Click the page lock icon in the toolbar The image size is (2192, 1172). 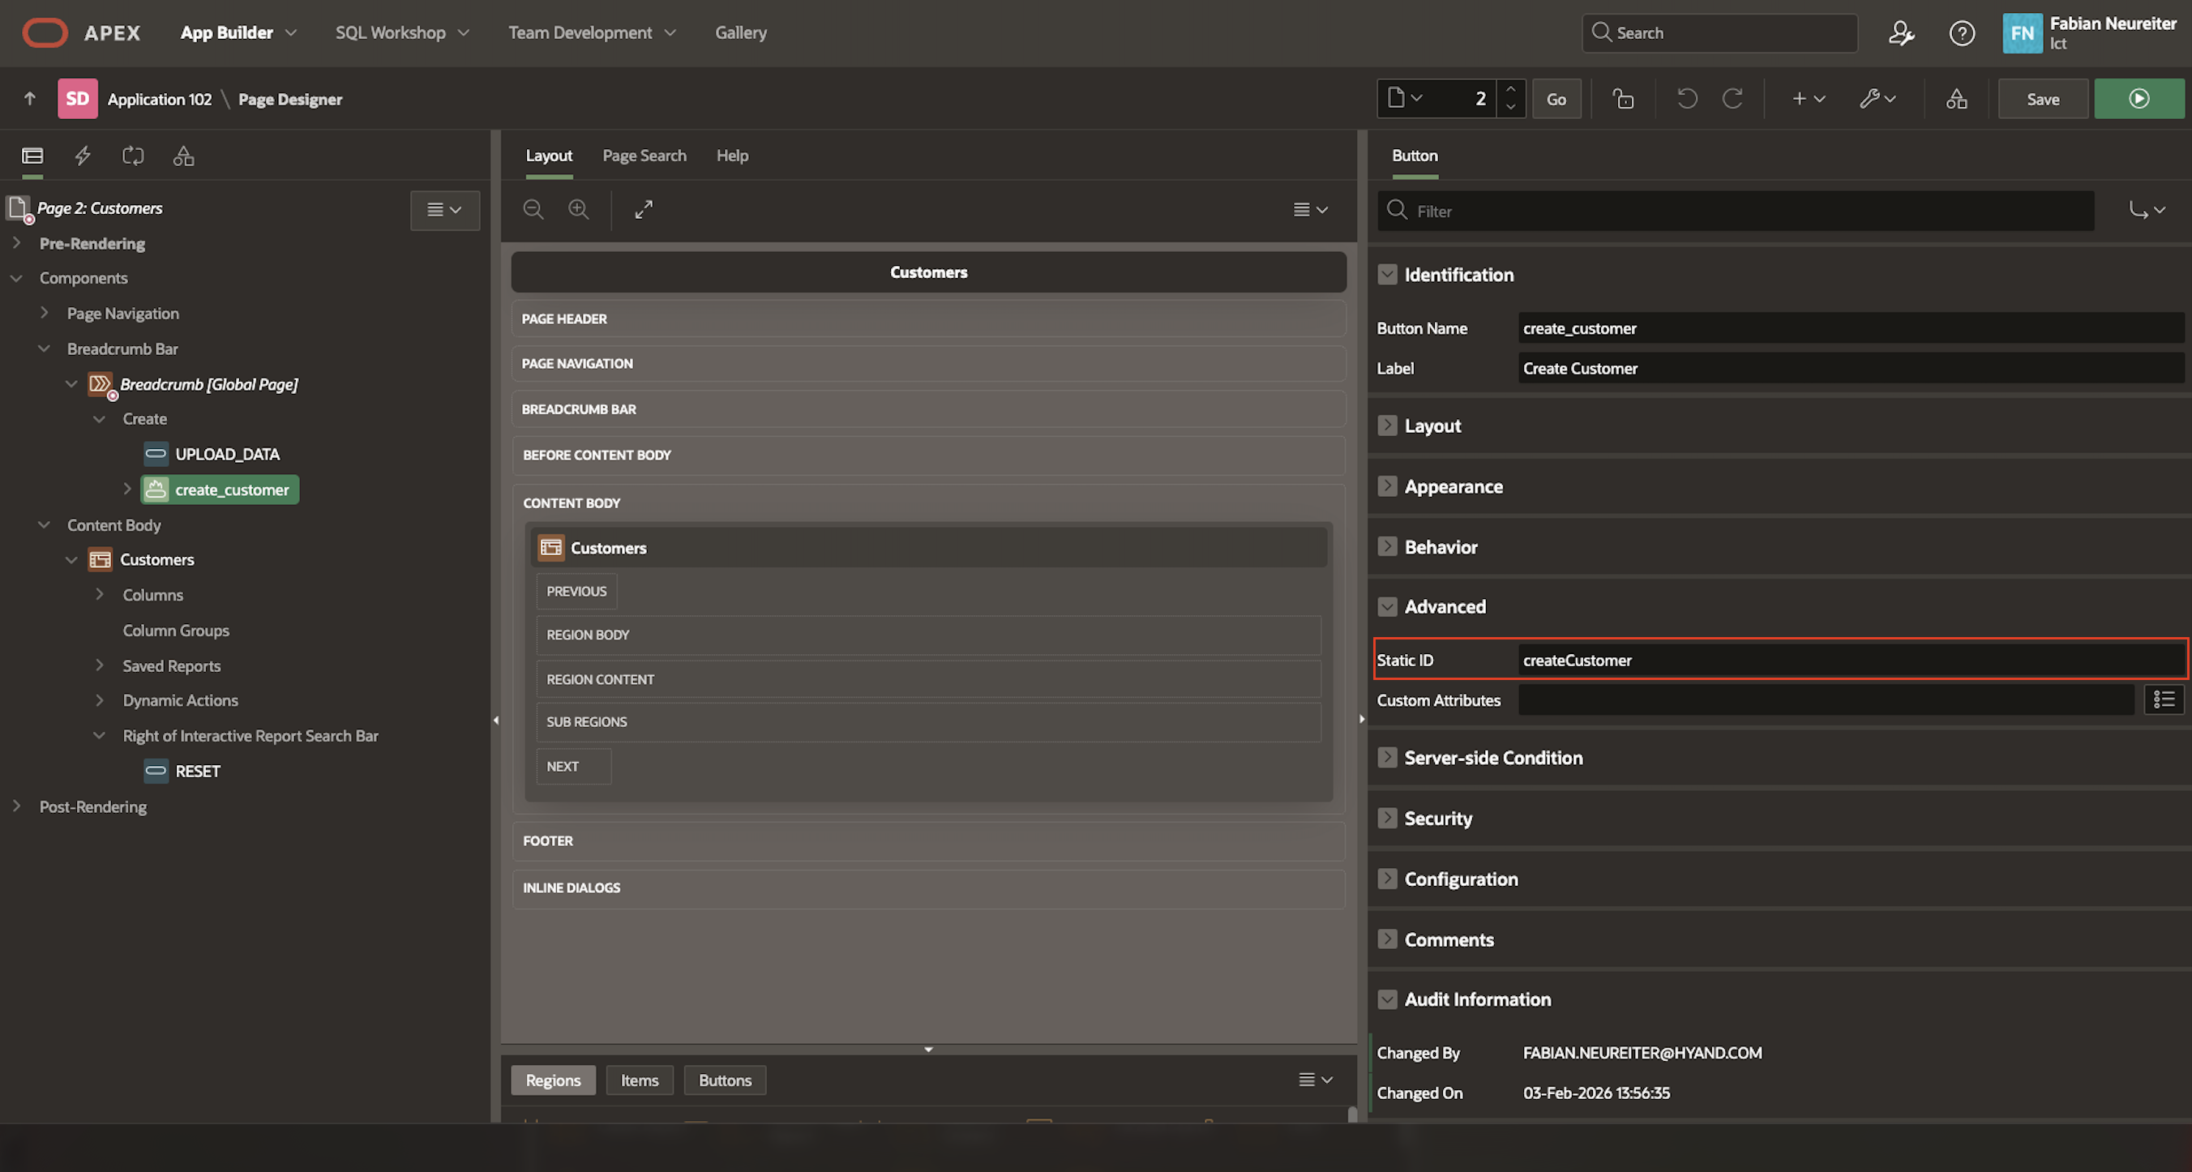tap(1624, 99)
